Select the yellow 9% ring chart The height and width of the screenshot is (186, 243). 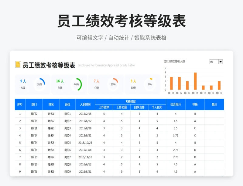[150, 84]
